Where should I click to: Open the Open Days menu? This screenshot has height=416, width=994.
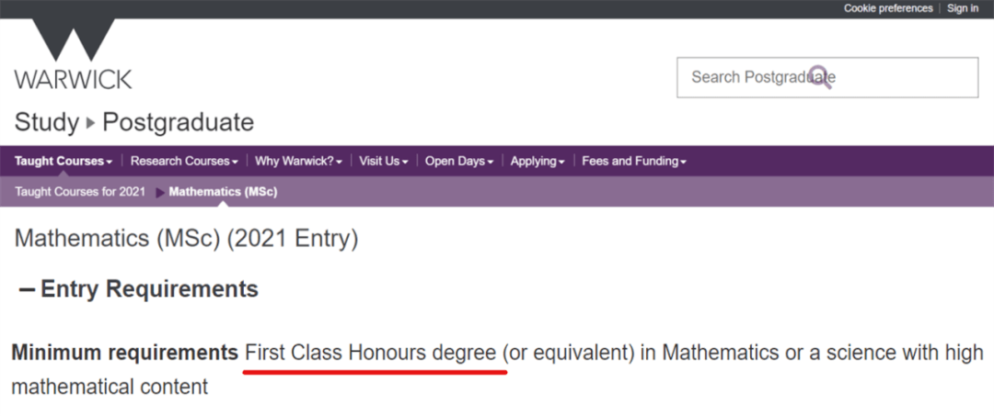pyautogui.click(x=459, y=162)
